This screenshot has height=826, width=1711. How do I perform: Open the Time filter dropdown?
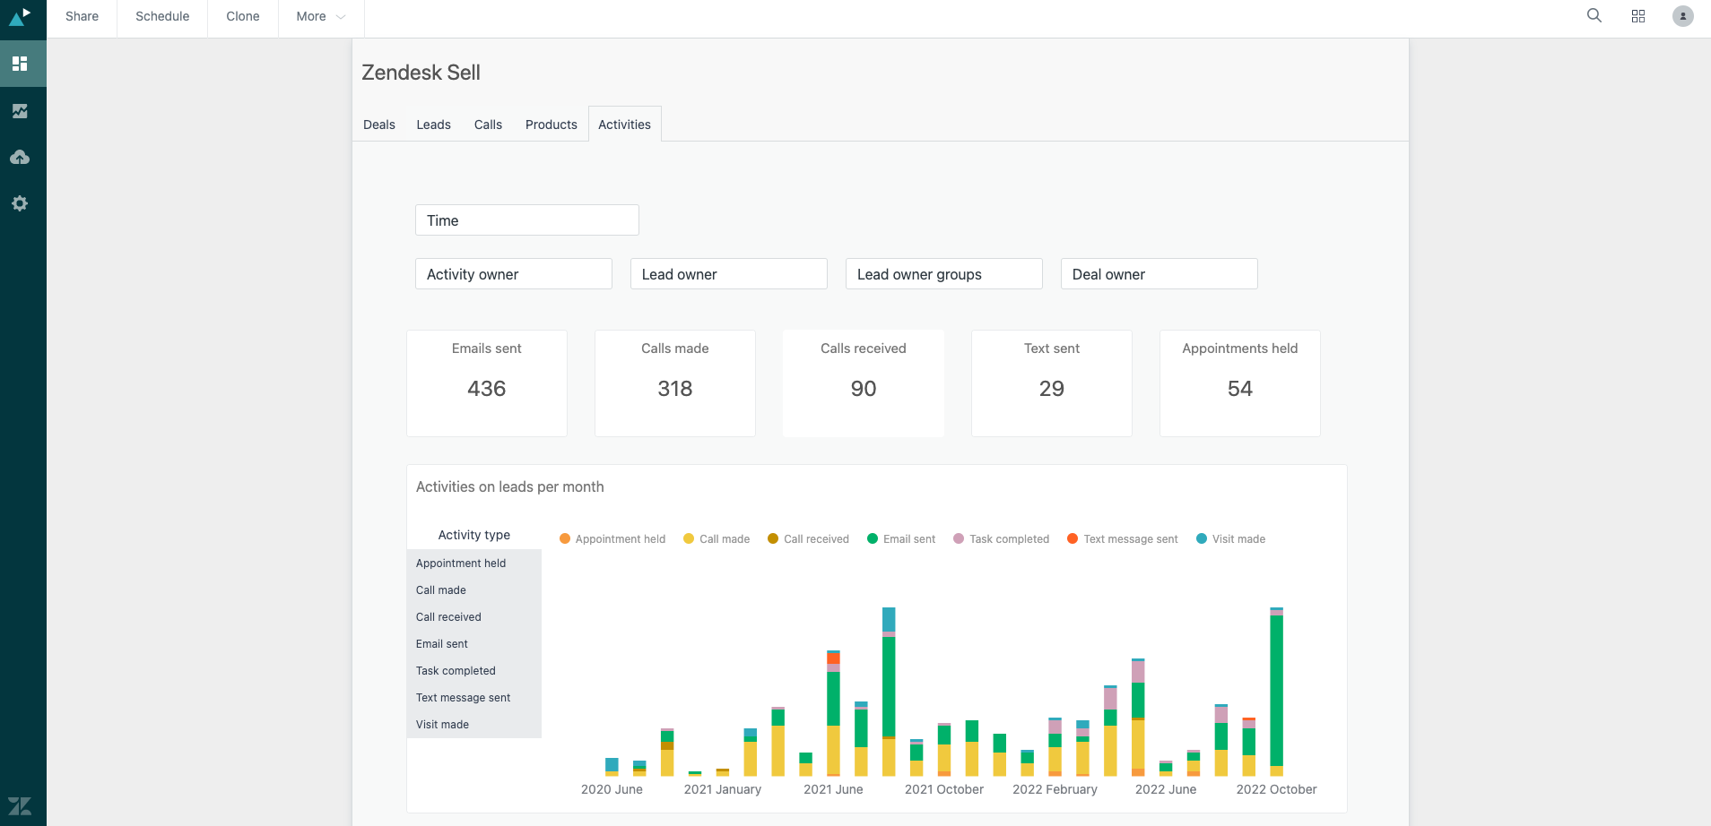526,220
